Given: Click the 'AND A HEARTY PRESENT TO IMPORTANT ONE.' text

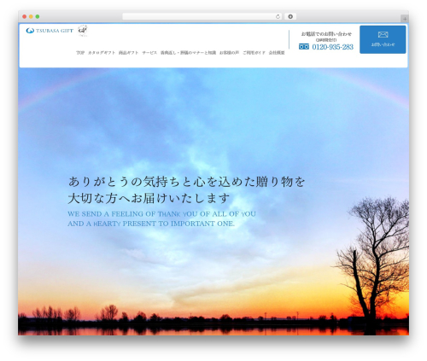Looking at the screenshot, I should tap(151, 224).
